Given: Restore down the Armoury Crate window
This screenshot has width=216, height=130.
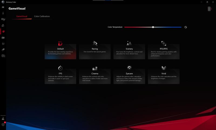Looking at the screenshot, I should click(207, 2).
